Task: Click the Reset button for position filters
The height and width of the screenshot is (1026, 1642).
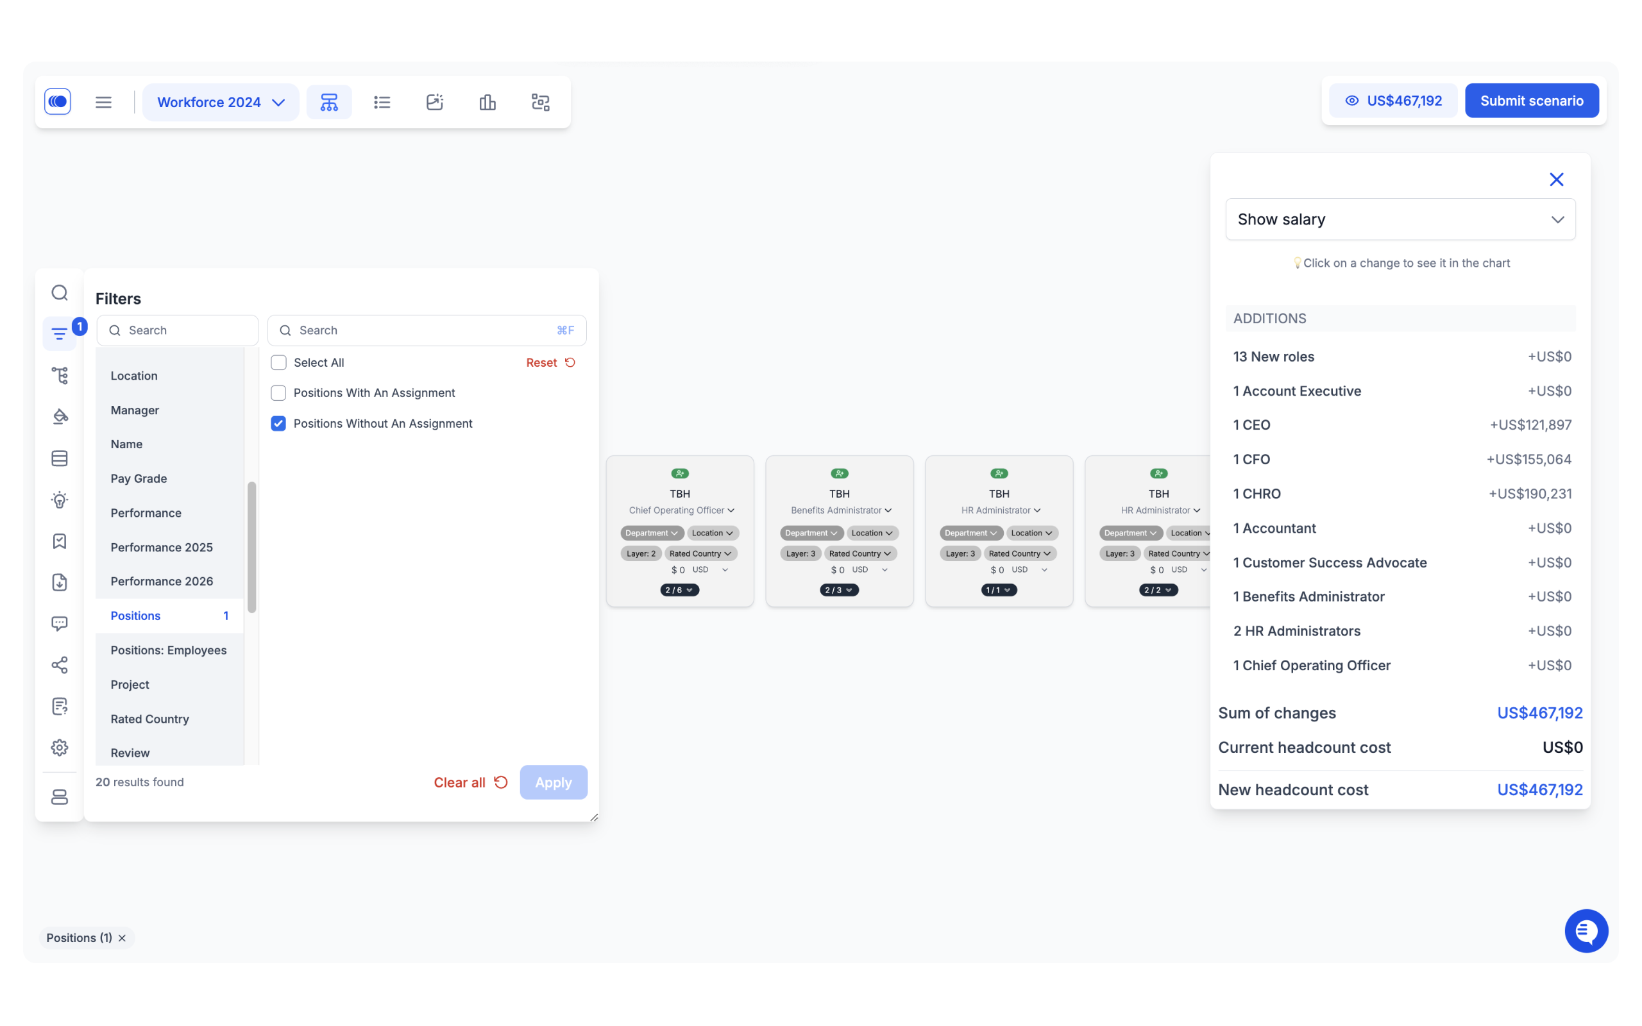Action: [x=548, y=362]
